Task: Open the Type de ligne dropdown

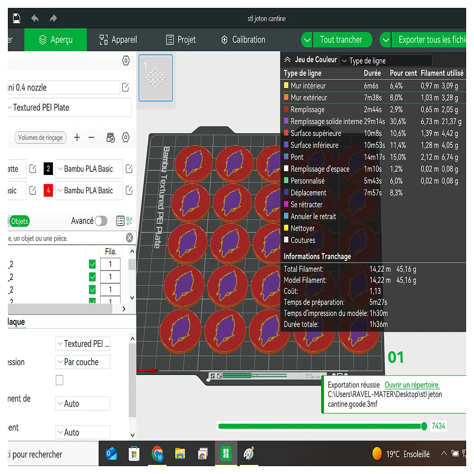Action: click(386, 61)
